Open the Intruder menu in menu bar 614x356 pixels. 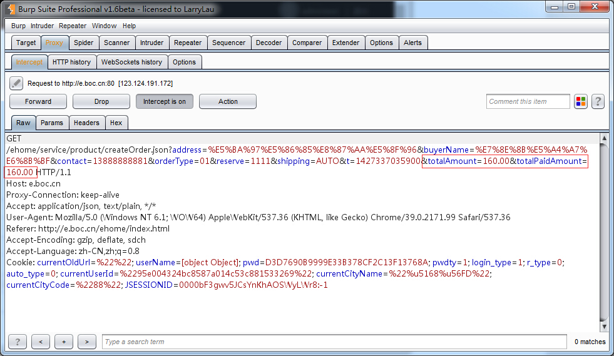click(42, 26)
